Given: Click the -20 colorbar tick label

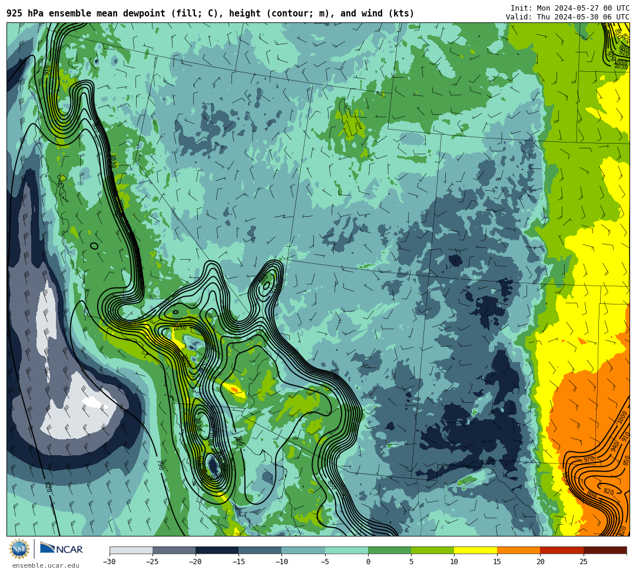Looking at the screenshot, I should [196, 562].
